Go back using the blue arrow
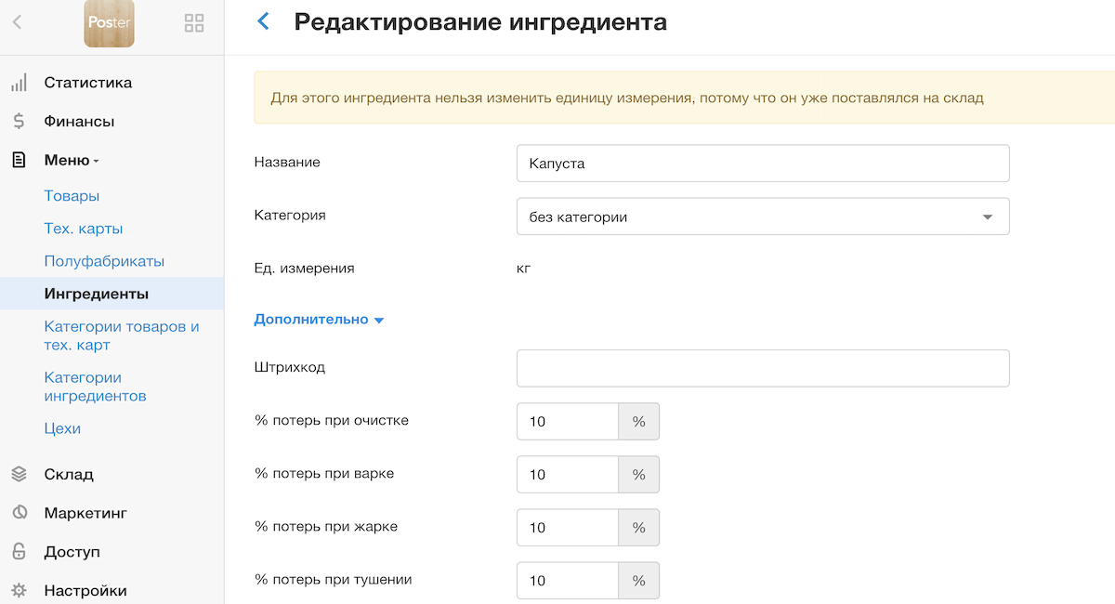Screen dimensions: 1115x604 263,21
